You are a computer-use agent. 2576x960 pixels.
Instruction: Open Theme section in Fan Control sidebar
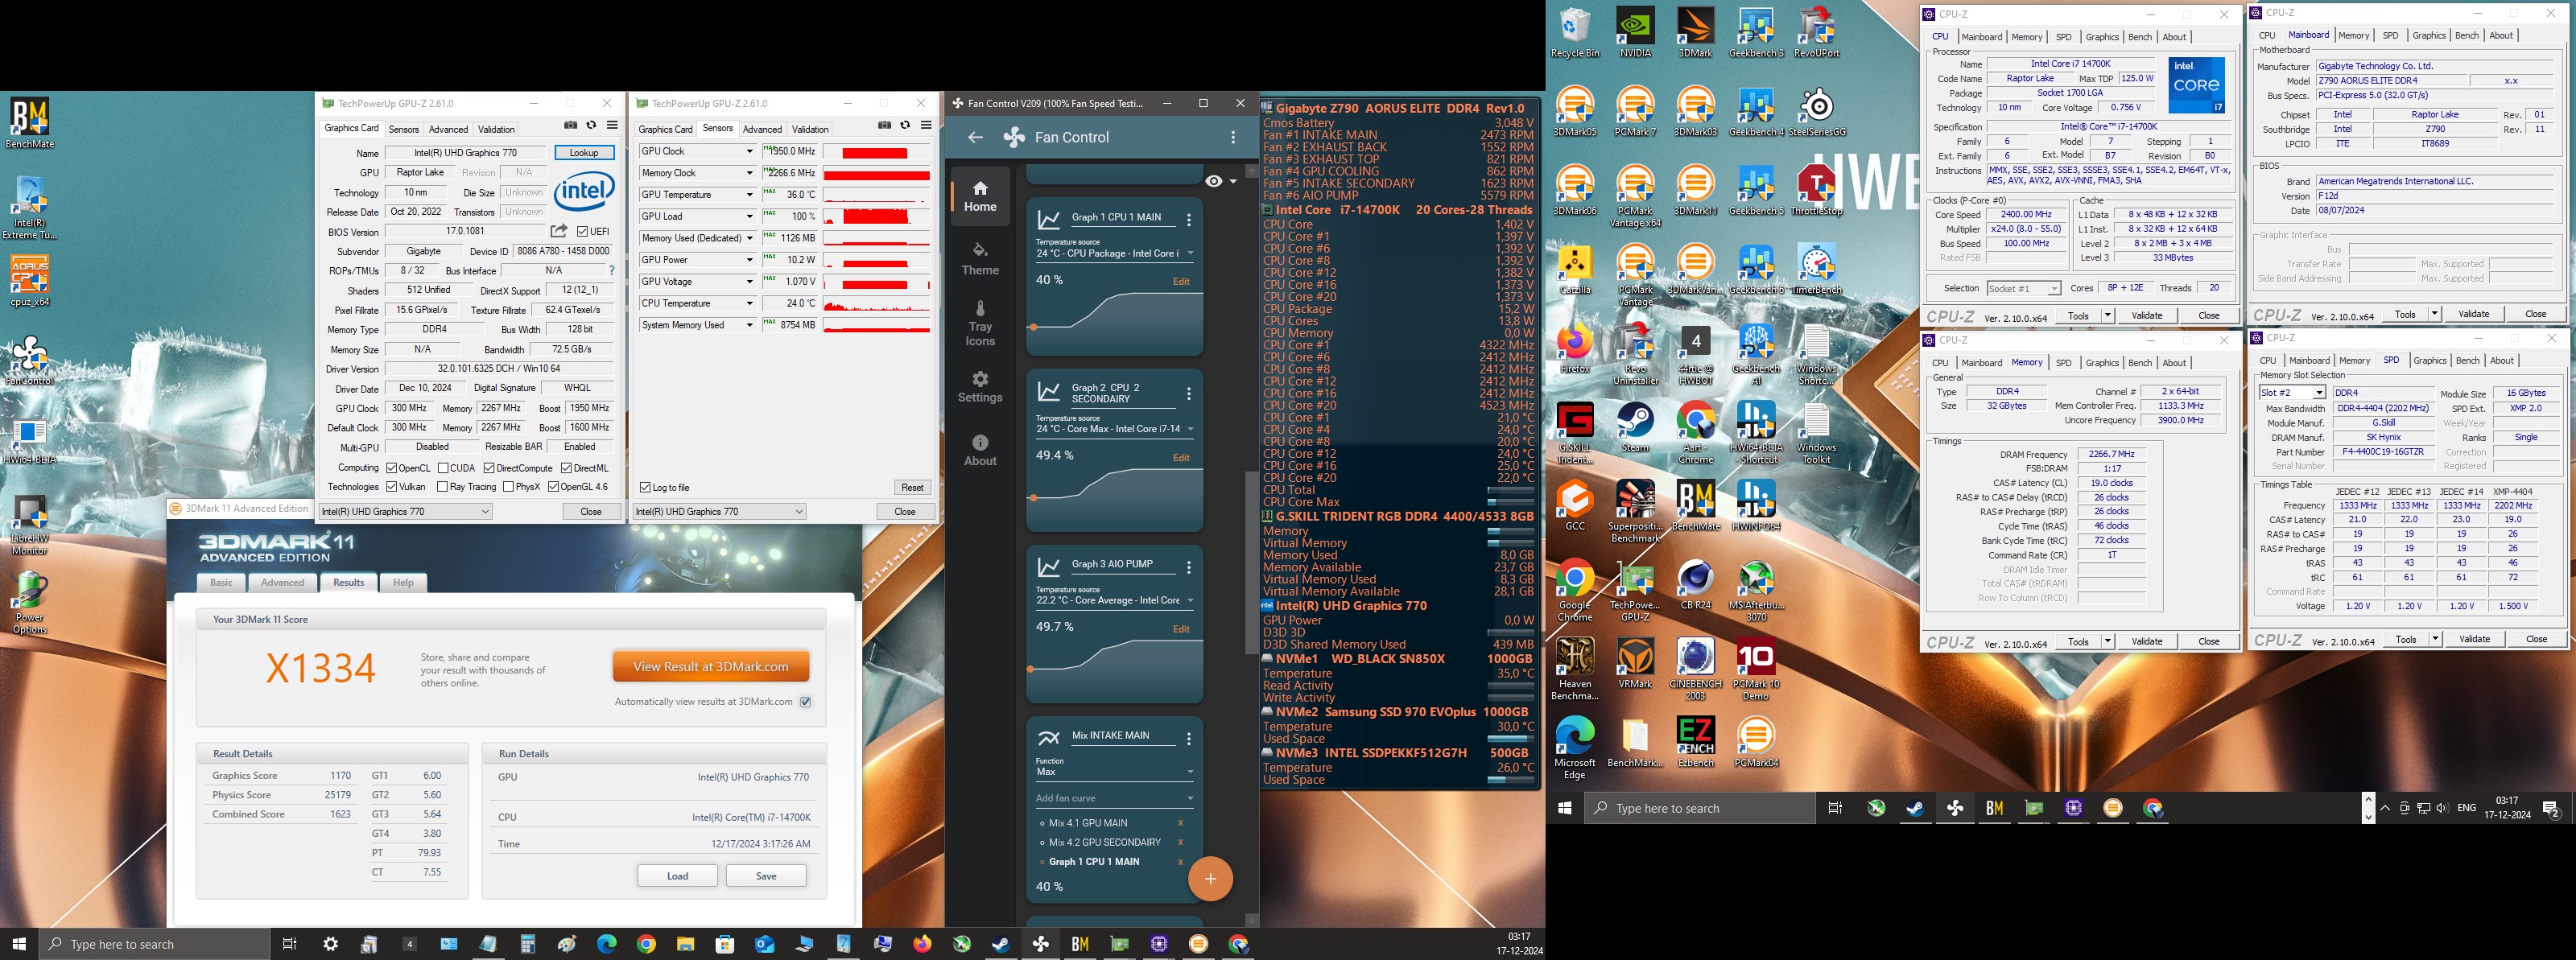[980, 258]
